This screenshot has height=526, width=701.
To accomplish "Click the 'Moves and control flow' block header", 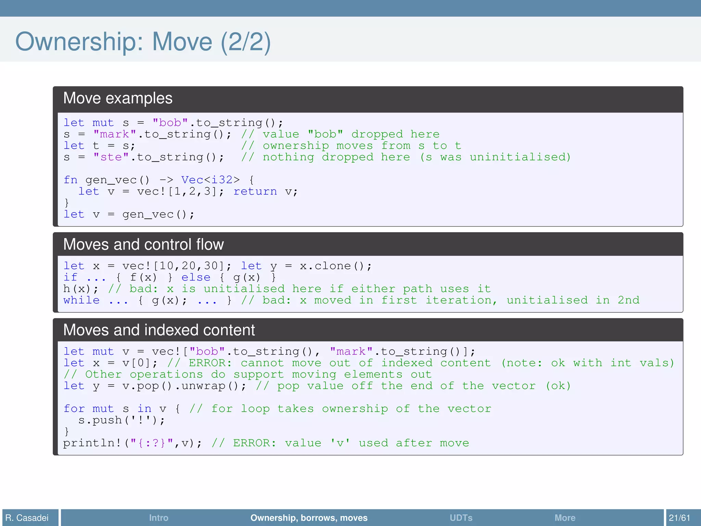I will [x=143, y=245].
